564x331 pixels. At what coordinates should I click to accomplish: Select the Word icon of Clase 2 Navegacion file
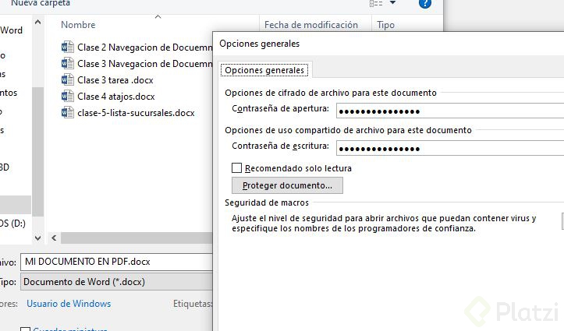point(68,47)
